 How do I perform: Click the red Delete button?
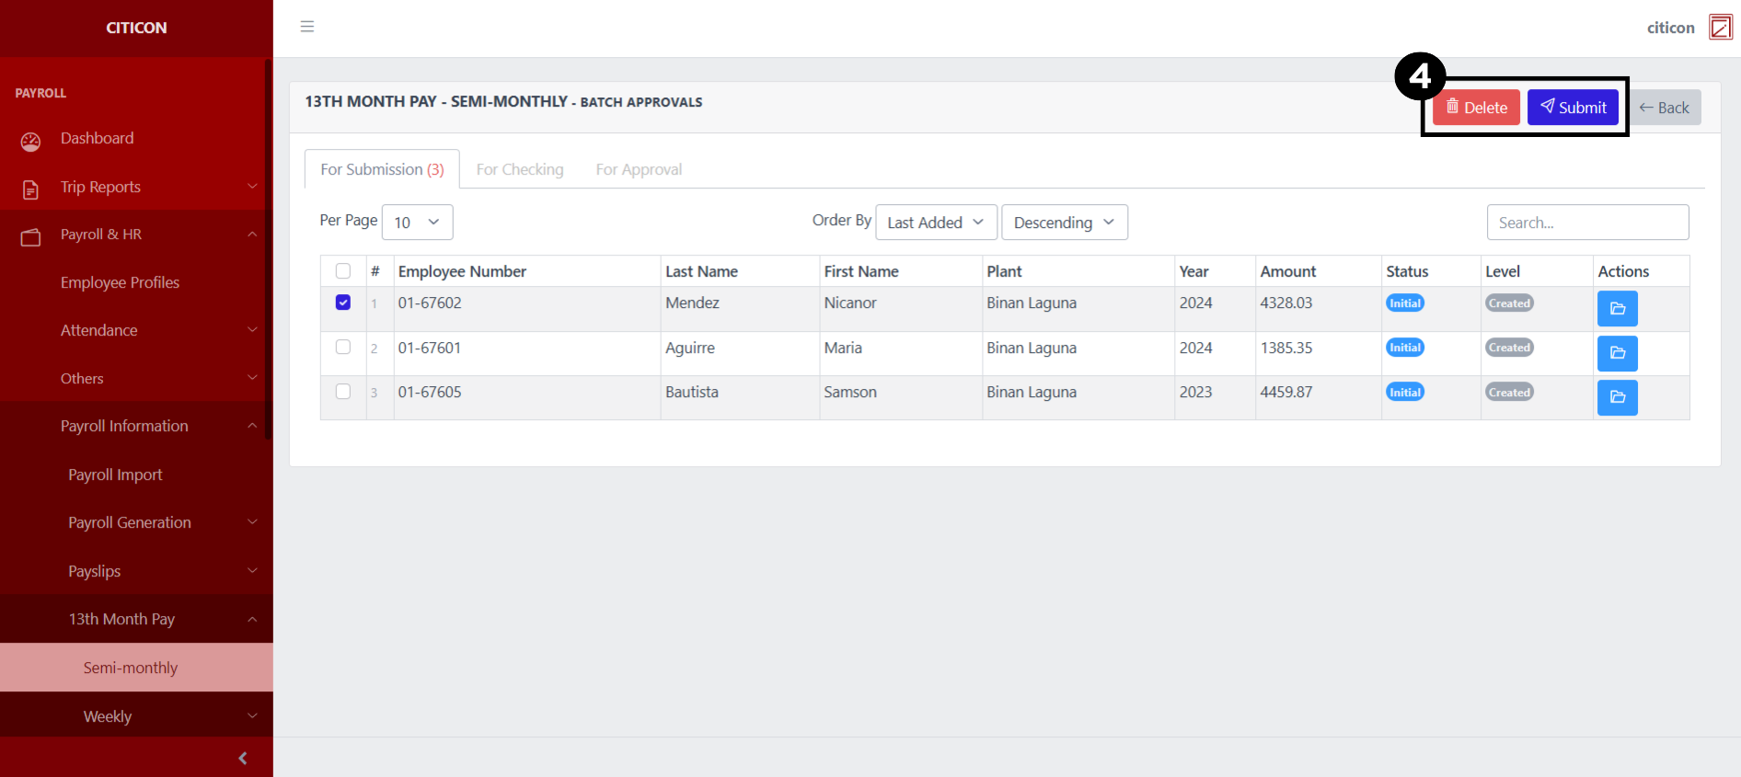(x=1476, y=108)
